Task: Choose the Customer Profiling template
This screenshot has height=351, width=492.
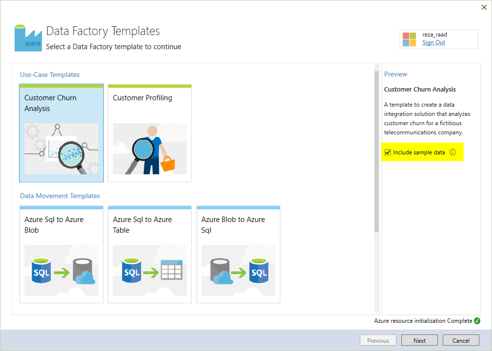Action: [x=149, y=133]
